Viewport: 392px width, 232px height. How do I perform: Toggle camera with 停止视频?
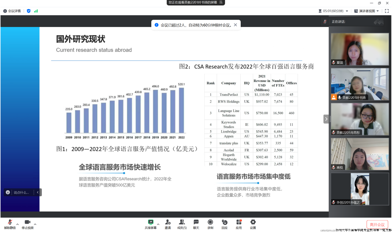(x=27, y=224)
